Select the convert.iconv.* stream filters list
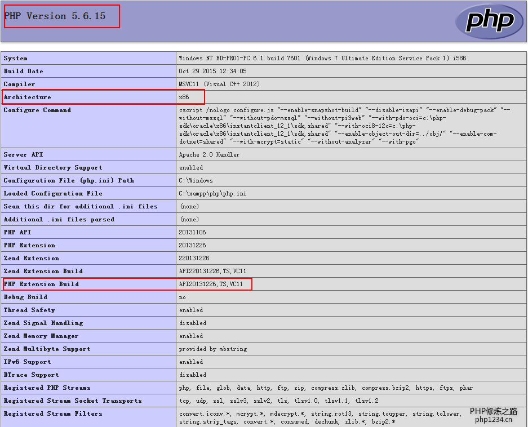 tap(321, 417)
